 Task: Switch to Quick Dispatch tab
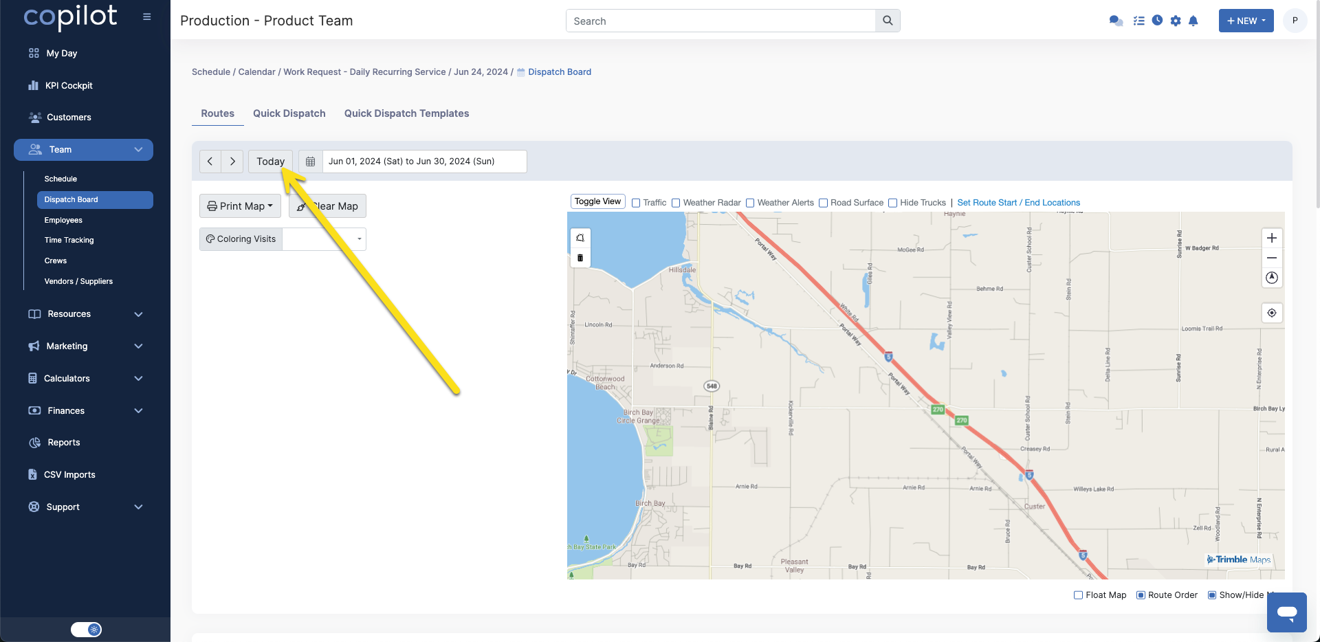pyautogui.click(x=289, y=113)
